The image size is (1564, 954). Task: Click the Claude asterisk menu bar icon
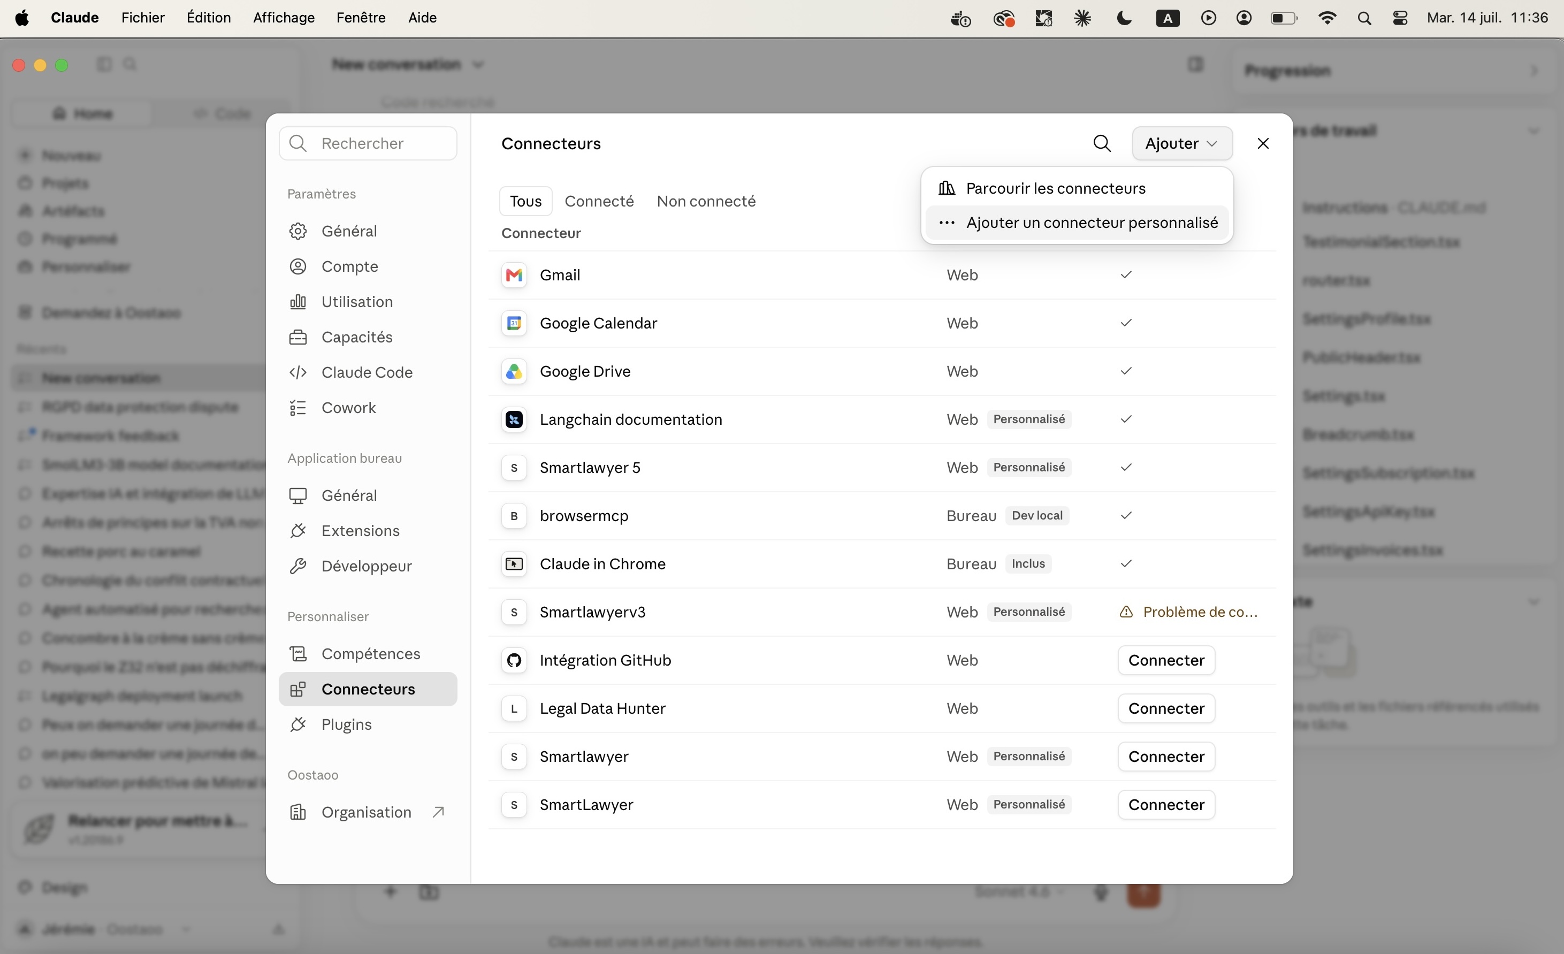(1082, 18)
